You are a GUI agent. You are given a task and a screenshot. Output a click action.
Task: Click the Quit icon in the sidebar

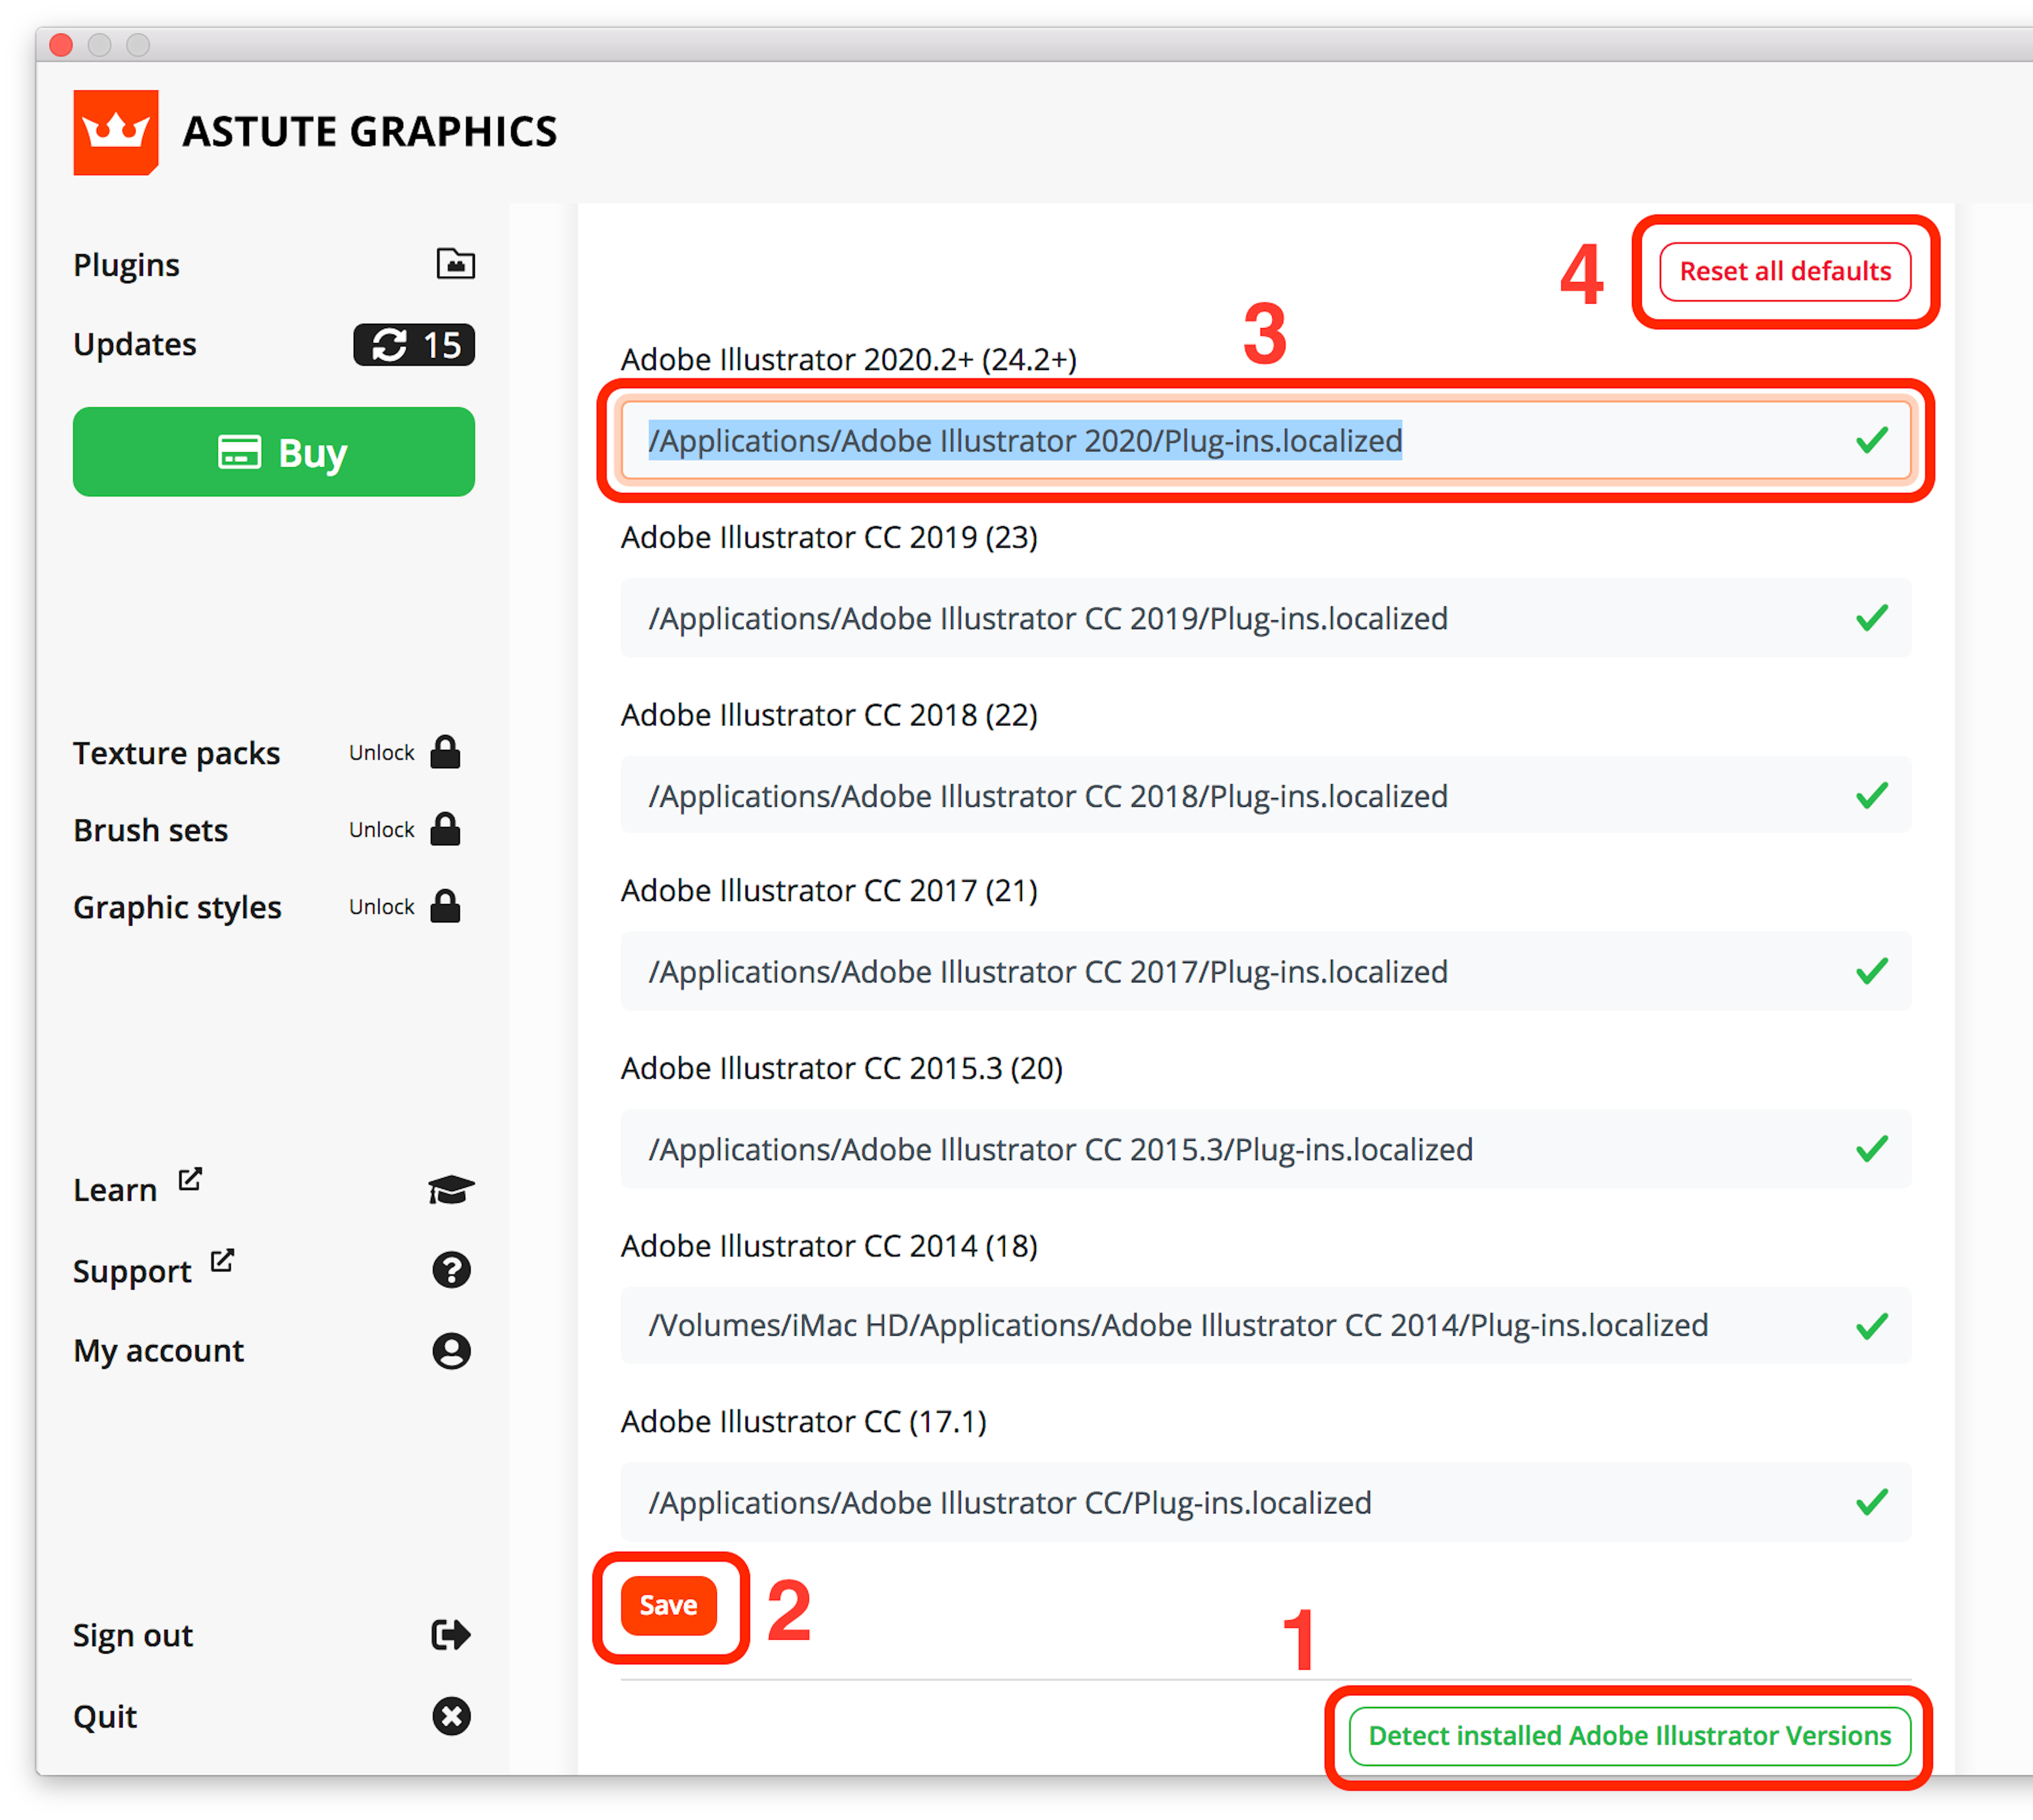(452, 1716)
